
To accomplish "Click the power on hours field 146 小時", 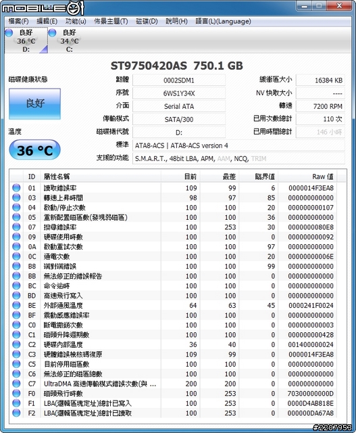I will tap(320, 133).
